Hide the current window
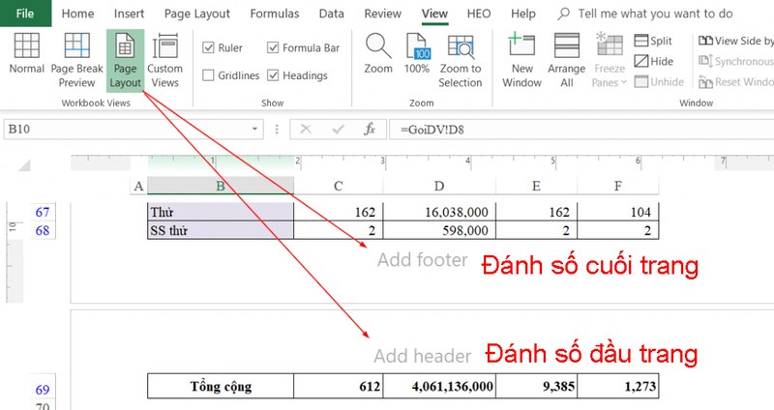 tap(654, 61)
